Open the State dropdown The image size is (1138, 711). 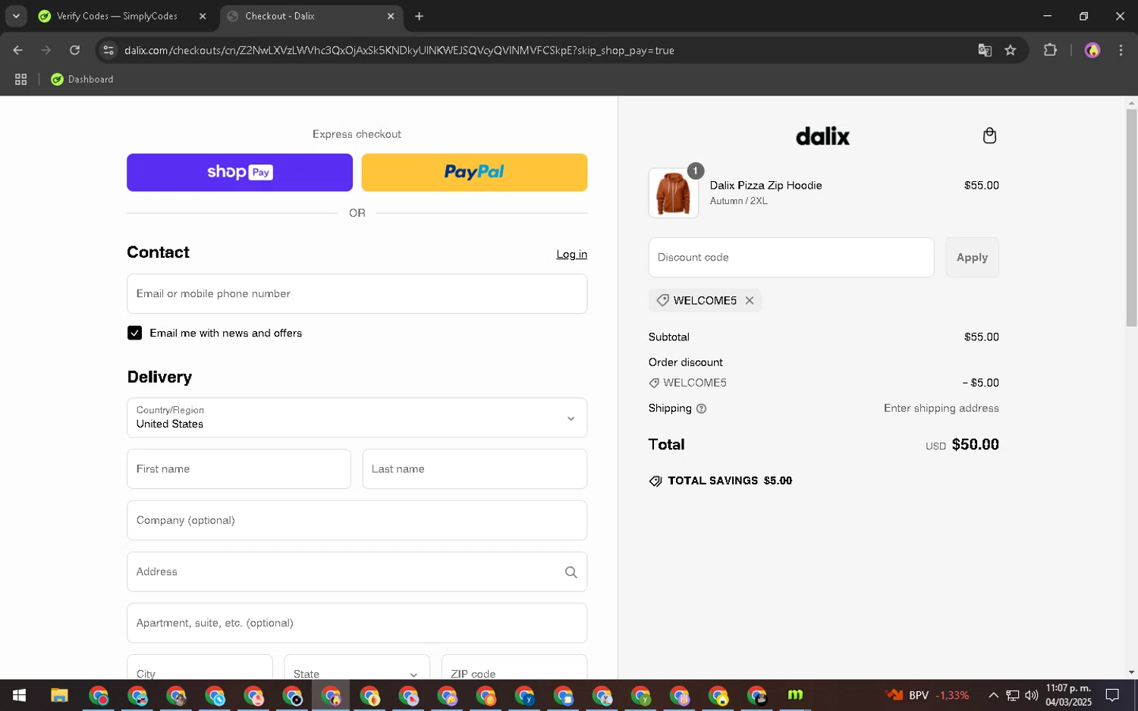pyautogui.click(x=357, y=668)
